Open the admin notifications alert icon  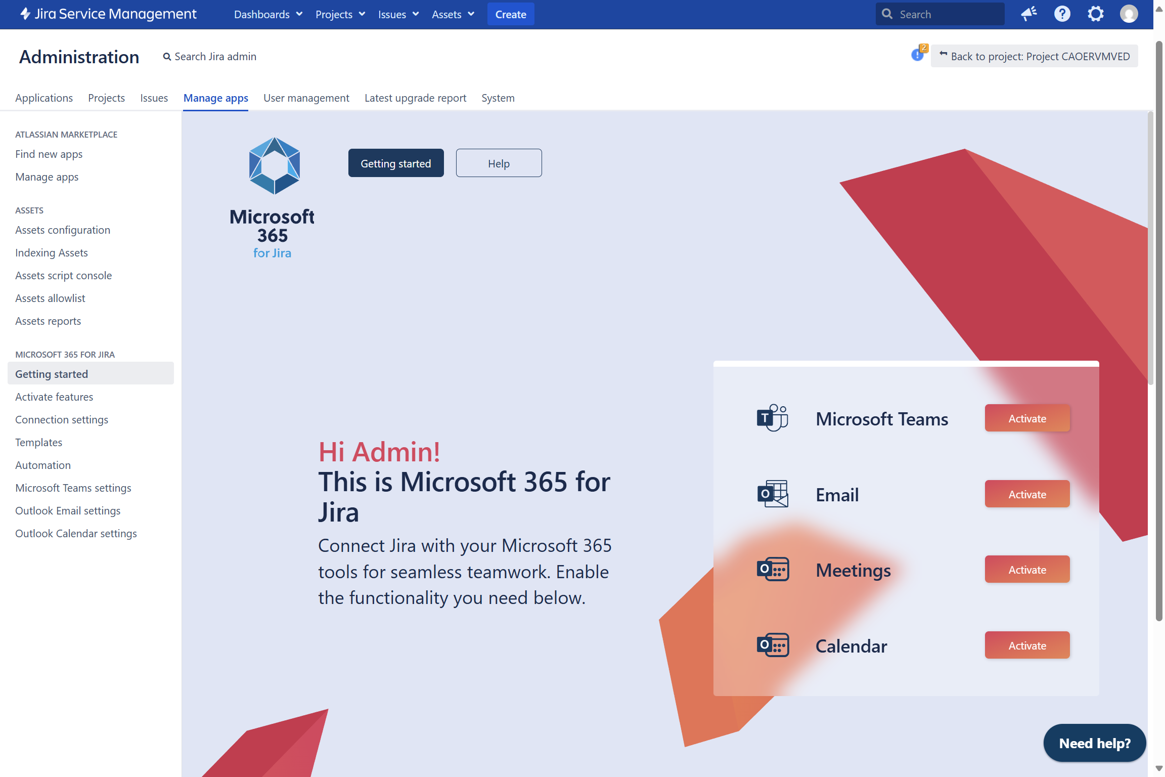918,54
